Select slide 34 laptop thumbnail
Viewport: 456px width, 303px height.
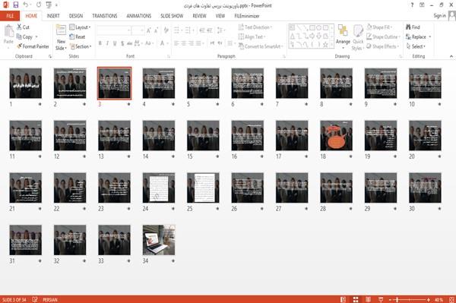(159, 240)
